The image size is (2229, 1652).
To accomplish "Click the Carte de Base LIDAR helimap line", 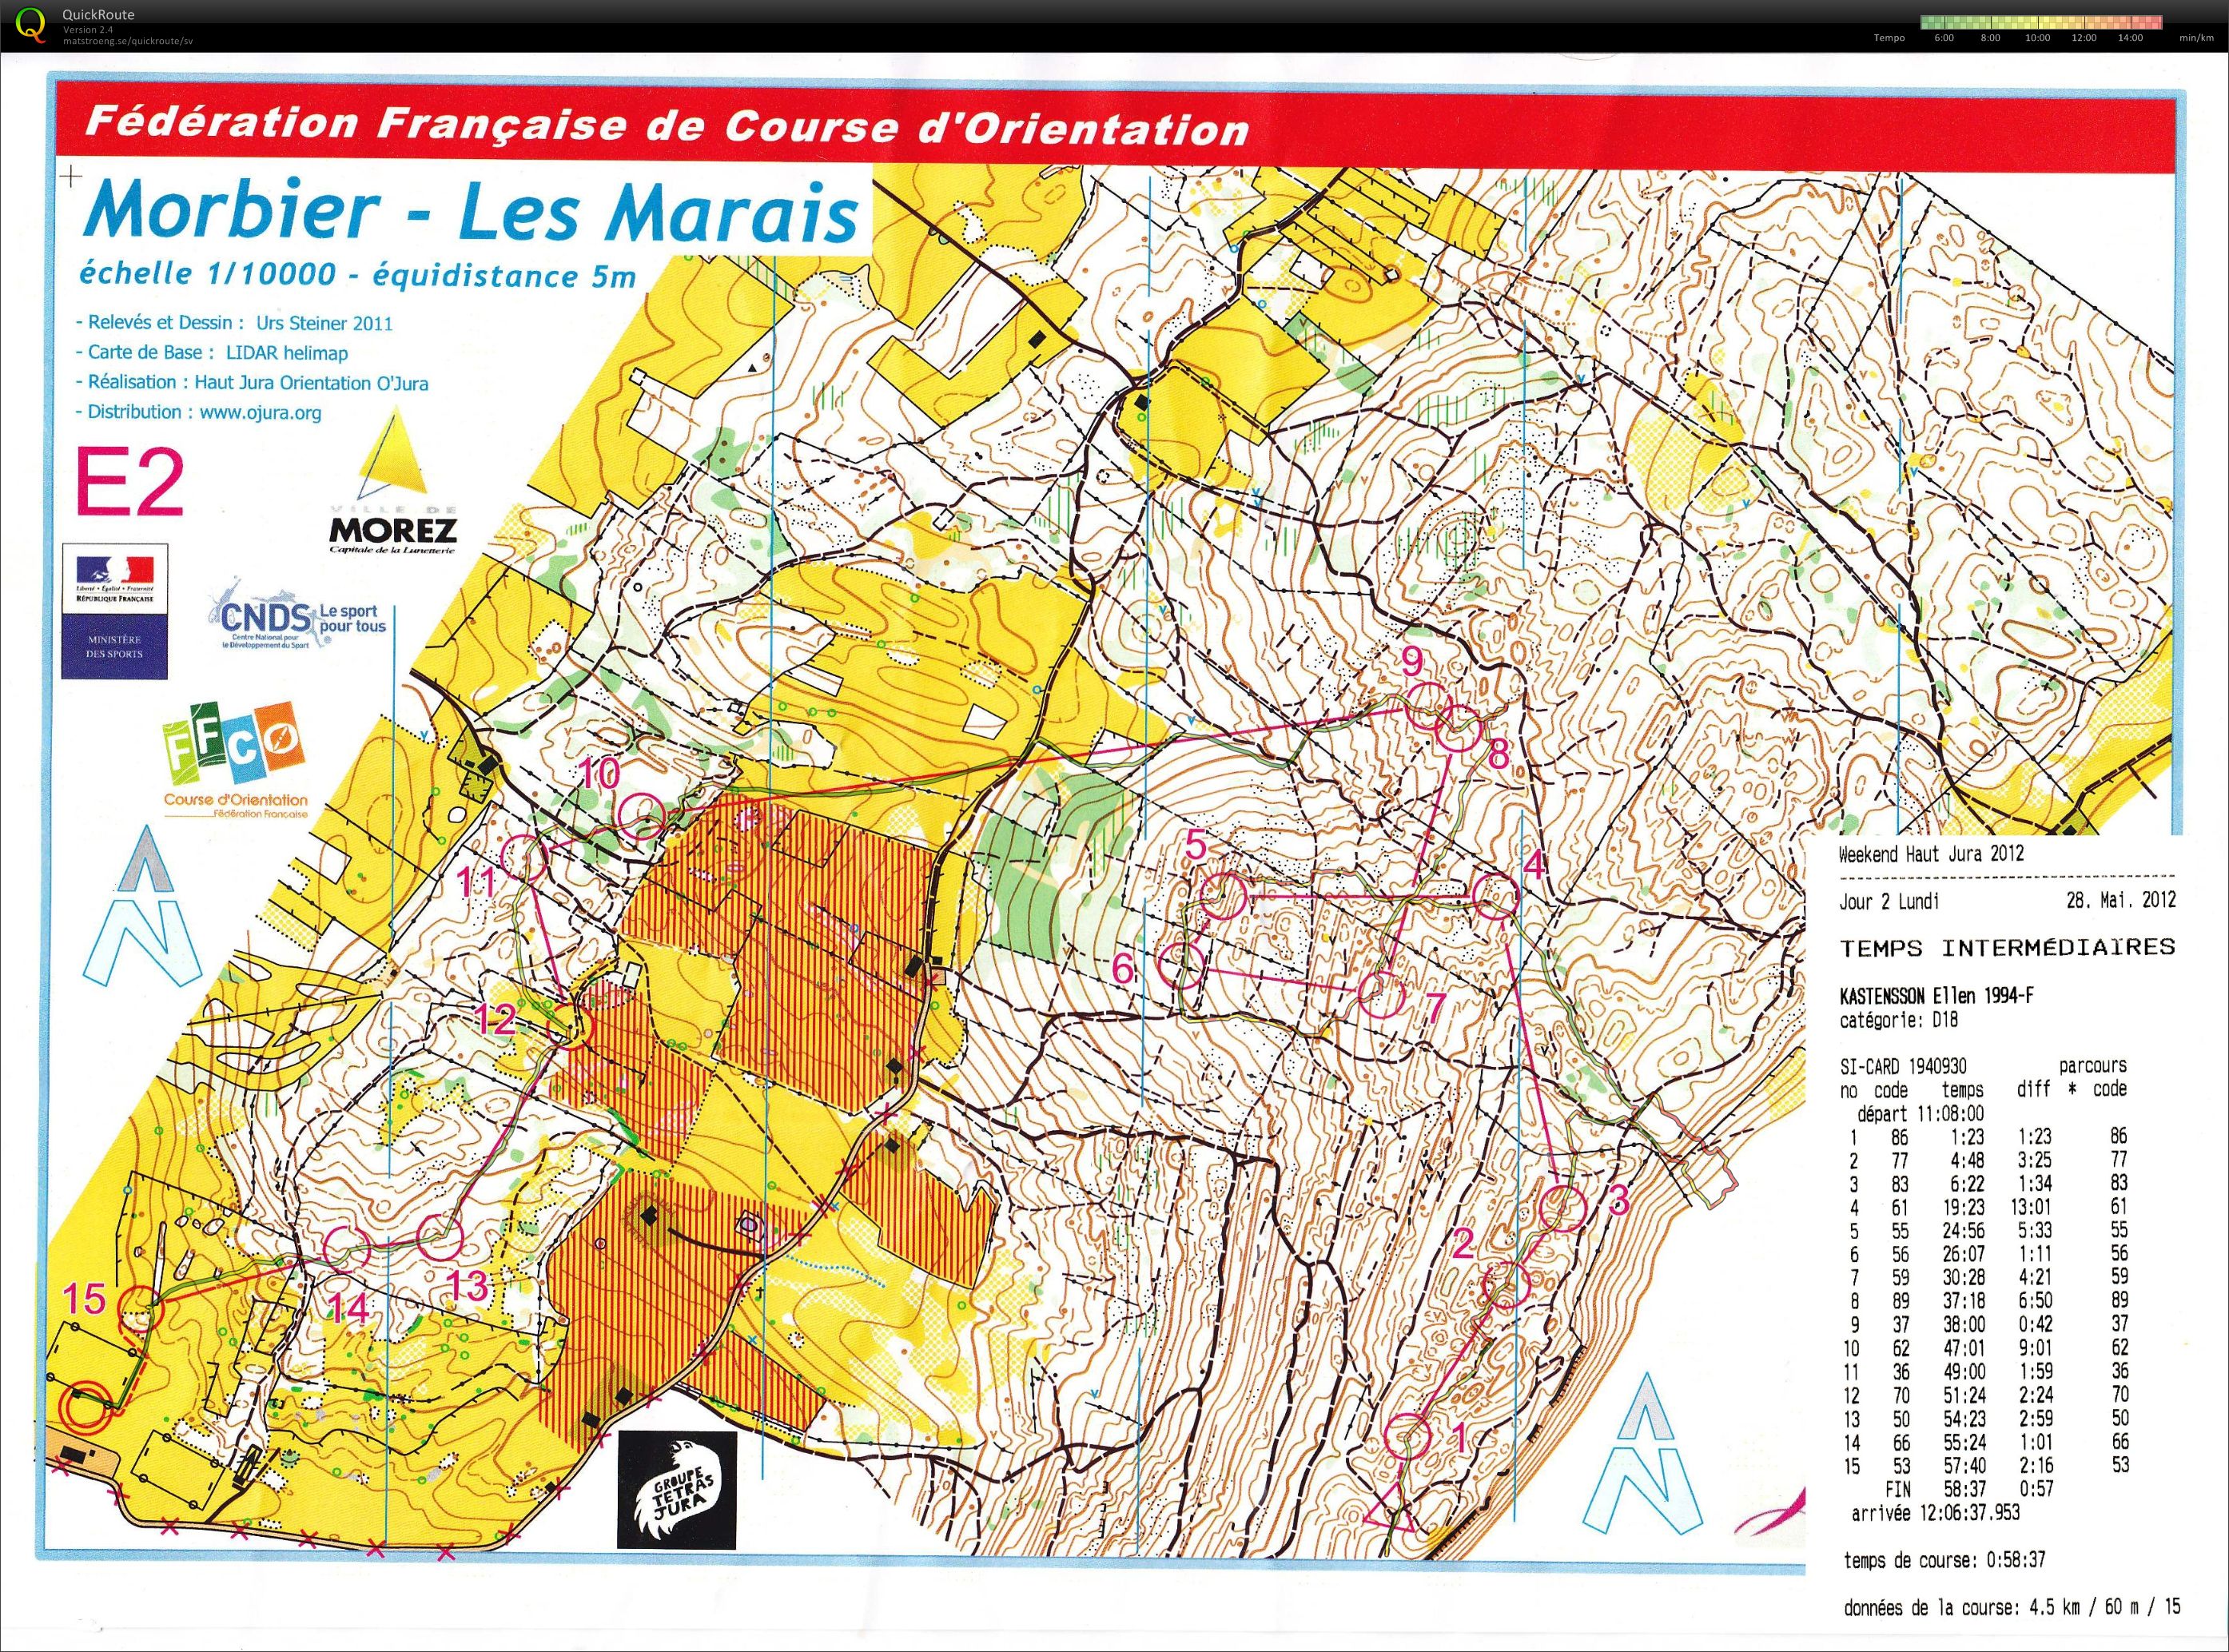I will click(x=212, y=352).
